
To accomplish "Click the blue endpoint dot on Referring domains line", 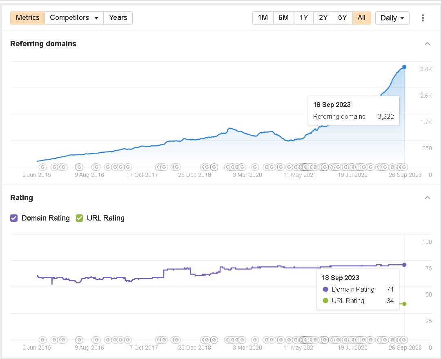I will pyautogui.click(x=404, y=67).
